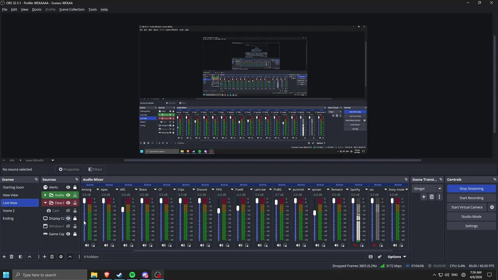This screenshot has height=280, width=498.
Task: Switch Audio Mixer layout icon
Action: [370, 257]
